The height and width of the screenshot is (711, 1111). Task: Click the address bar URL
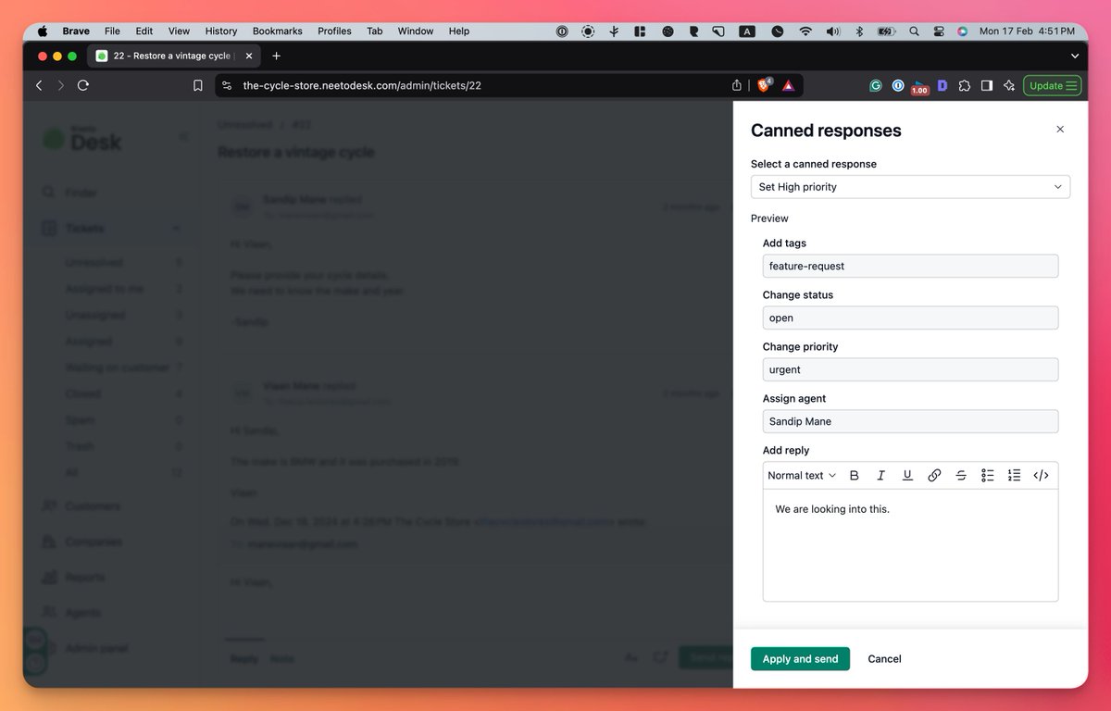tap(362, 85)
